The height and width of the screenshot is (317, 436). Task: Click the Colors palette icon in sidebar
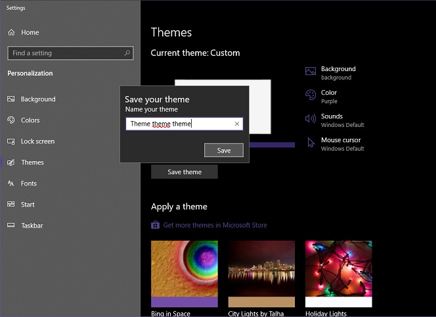coord(11,120)
